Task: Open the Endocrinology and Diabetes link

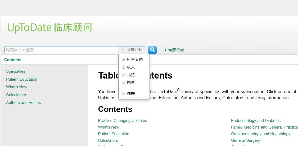Action: tap(256, 121)
